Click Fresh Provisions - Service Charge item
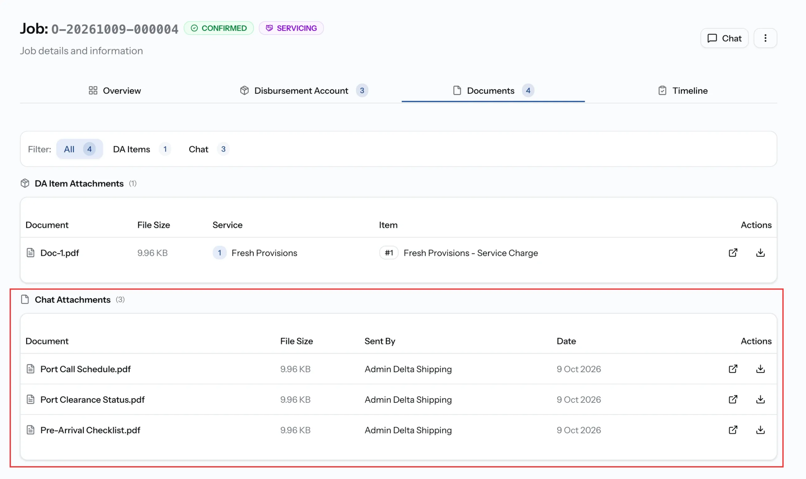The height and width of the screenshot is (479, 806). pos(471,253)
